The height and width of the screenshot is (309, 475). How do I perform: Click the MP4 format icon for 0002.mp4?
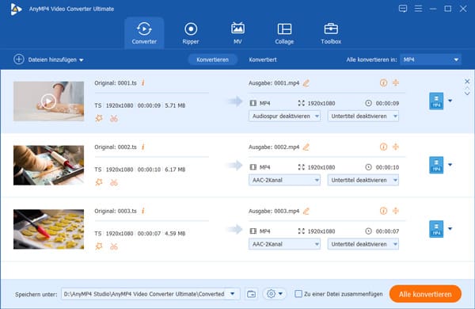pyautogui.click(x=436, y=165)
